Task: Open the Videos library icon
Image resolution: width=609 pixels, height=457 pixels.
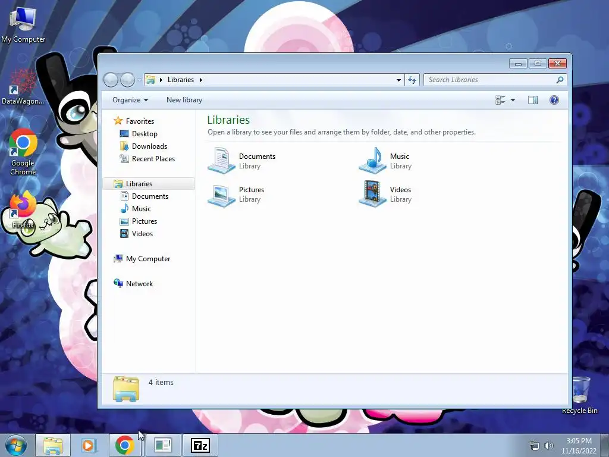Action: (372, 194)
